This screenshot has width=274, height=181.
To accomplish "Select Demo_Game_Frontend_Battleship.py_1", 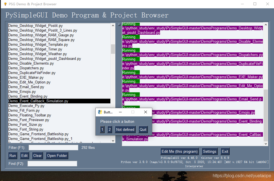I will [59, 139].
